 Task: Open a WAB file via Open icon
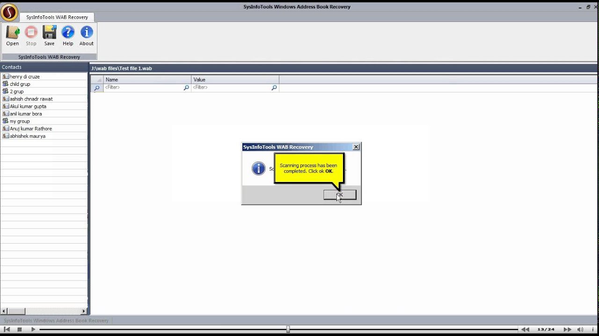[13, 32]
